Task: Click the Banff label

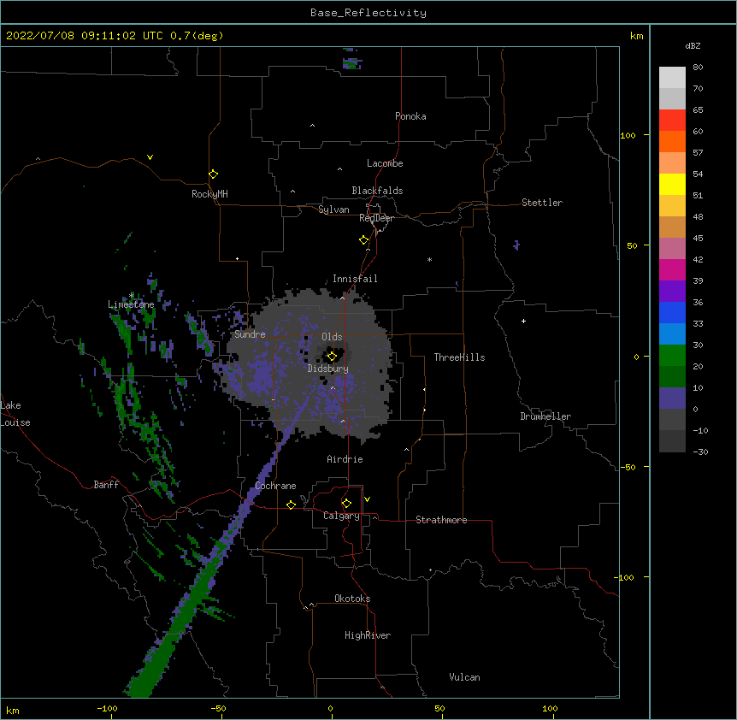Action: 106,485
